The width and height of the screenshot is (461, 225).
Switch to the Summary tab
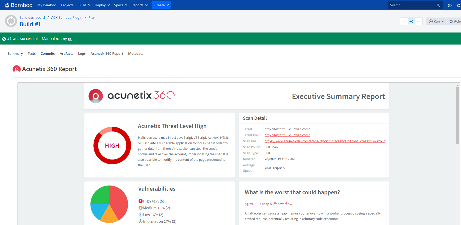tap(15, 53)
